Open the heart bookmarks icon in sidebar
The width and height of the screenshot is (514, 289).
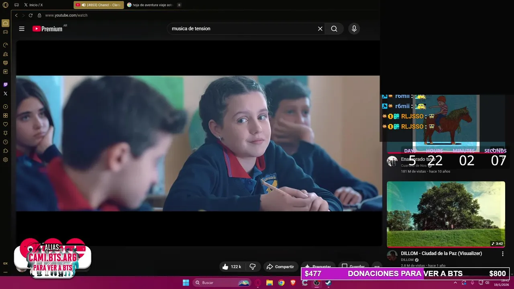click(x=6, y=124)
